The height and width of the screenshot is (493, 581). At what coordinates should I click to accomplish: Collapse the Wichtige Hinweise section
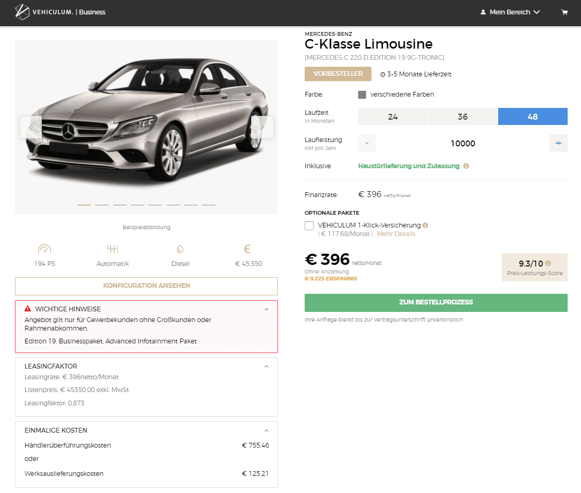click(266, 309)
